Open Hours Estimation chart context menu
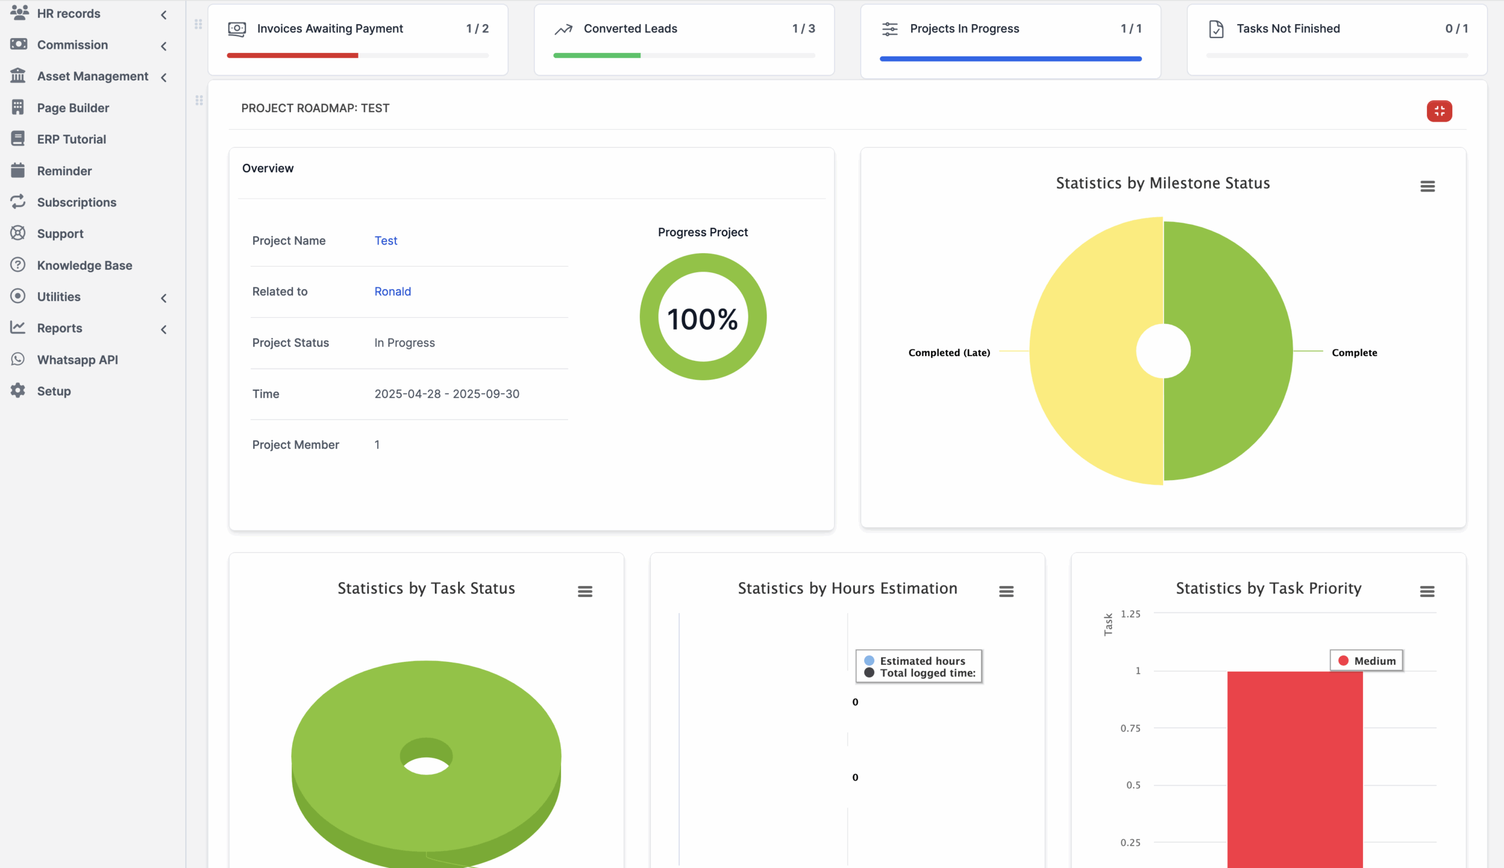The image size is (1504, 868). click(x=1006, y=591)
